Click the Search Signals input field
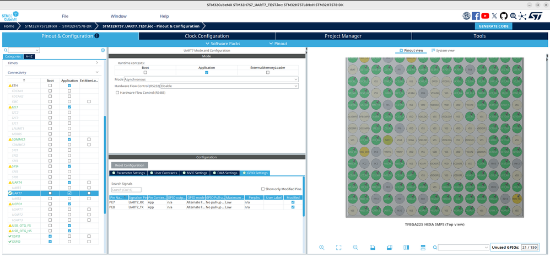The image size is (550, 257). click(126, 190)
